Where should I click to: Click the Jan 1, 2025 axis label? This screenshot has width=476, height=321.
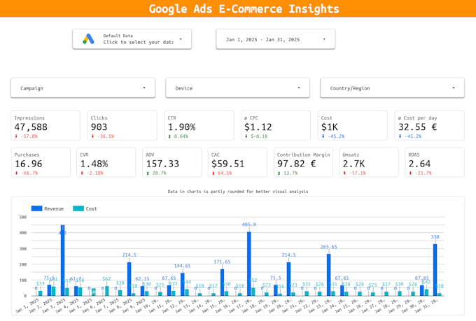(x=27, y=306)
